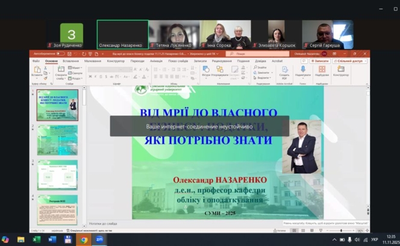Click the Zoom app icon in taskbar
This screenshot has height=246, width=400.
coord(99,239)
